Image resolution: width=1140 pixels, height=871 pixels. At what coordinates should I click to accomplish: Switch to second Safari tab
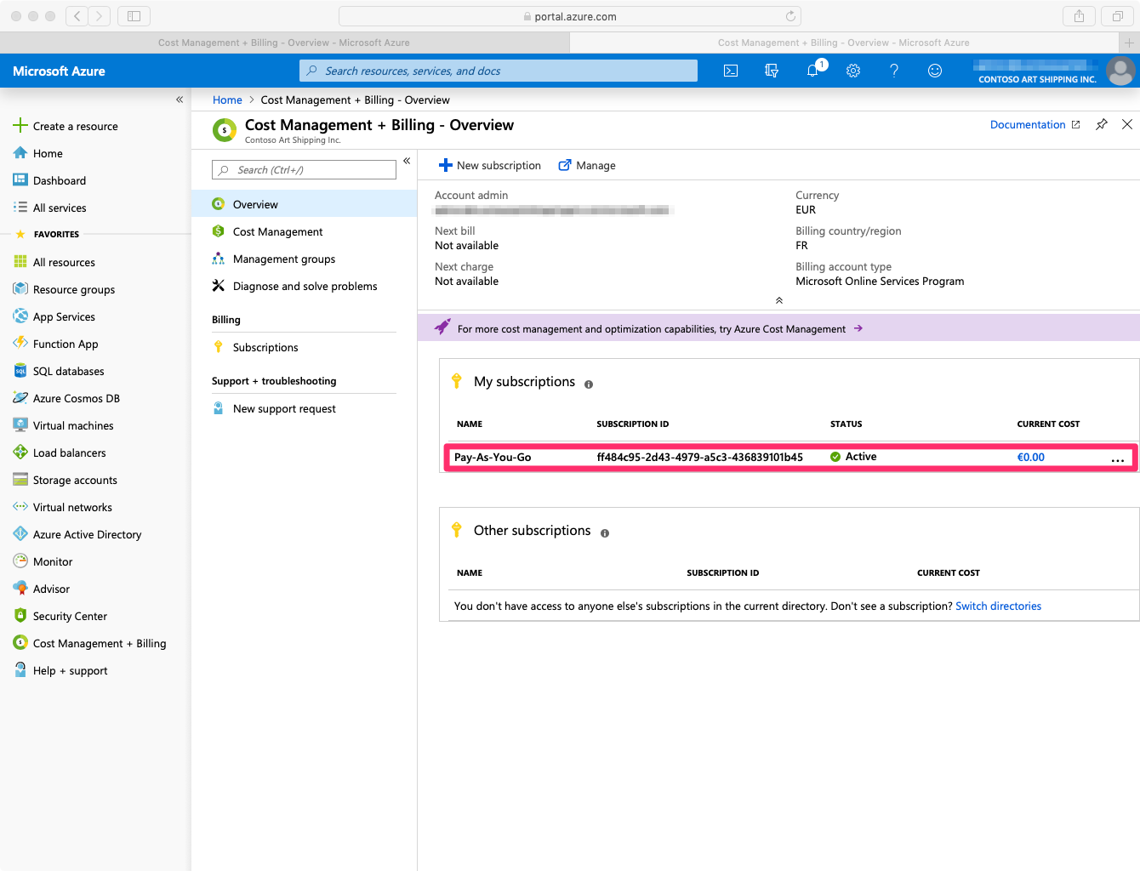843,43
